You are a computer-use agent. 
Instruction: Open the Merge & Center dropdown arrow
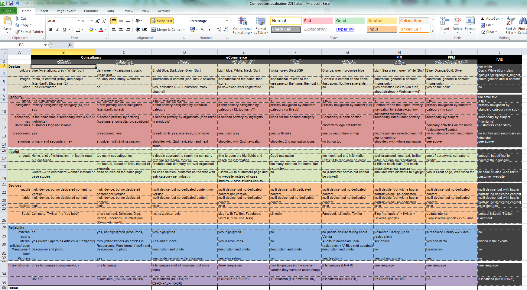(184, 30)
